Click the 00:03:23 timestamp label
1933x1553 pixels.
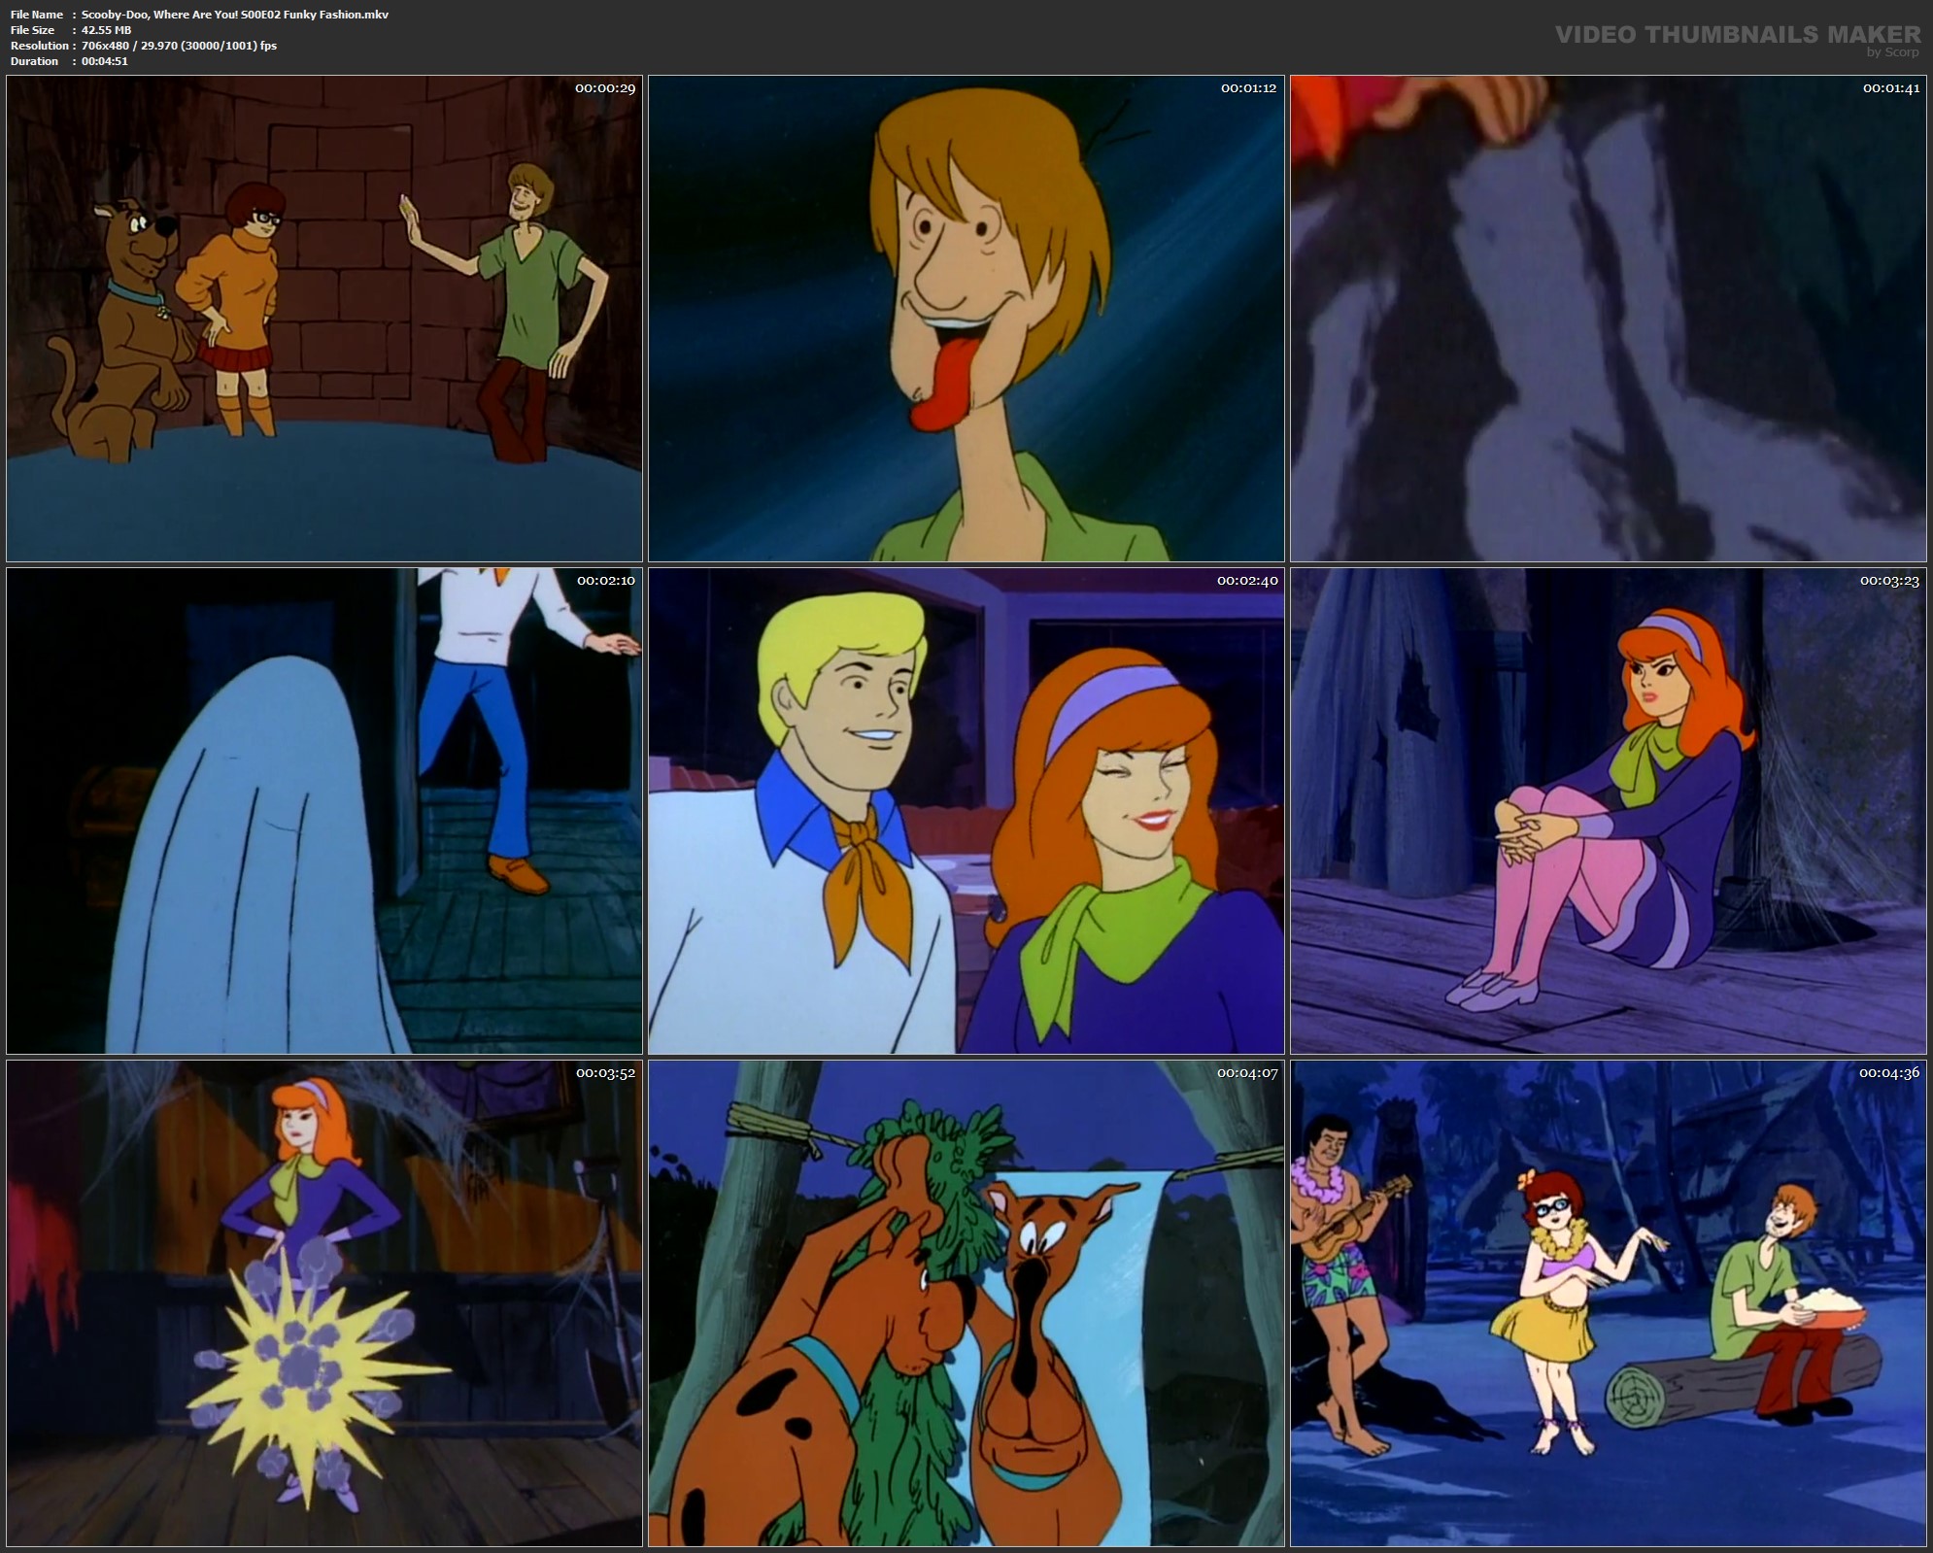pos(1889,581)
